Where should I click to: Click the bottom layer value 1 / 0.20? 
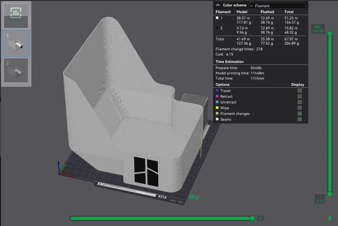point(320,199)
